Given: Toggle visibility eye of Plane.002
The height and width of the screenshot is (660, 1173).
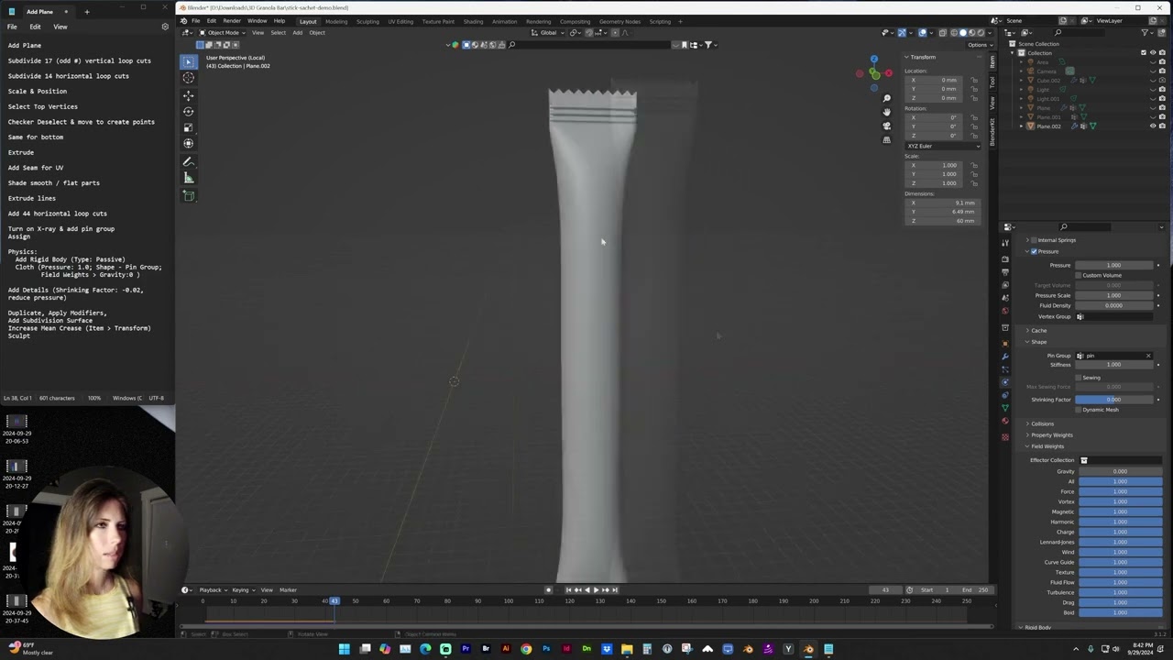Looking at the screenshot, I should 1153,126.
